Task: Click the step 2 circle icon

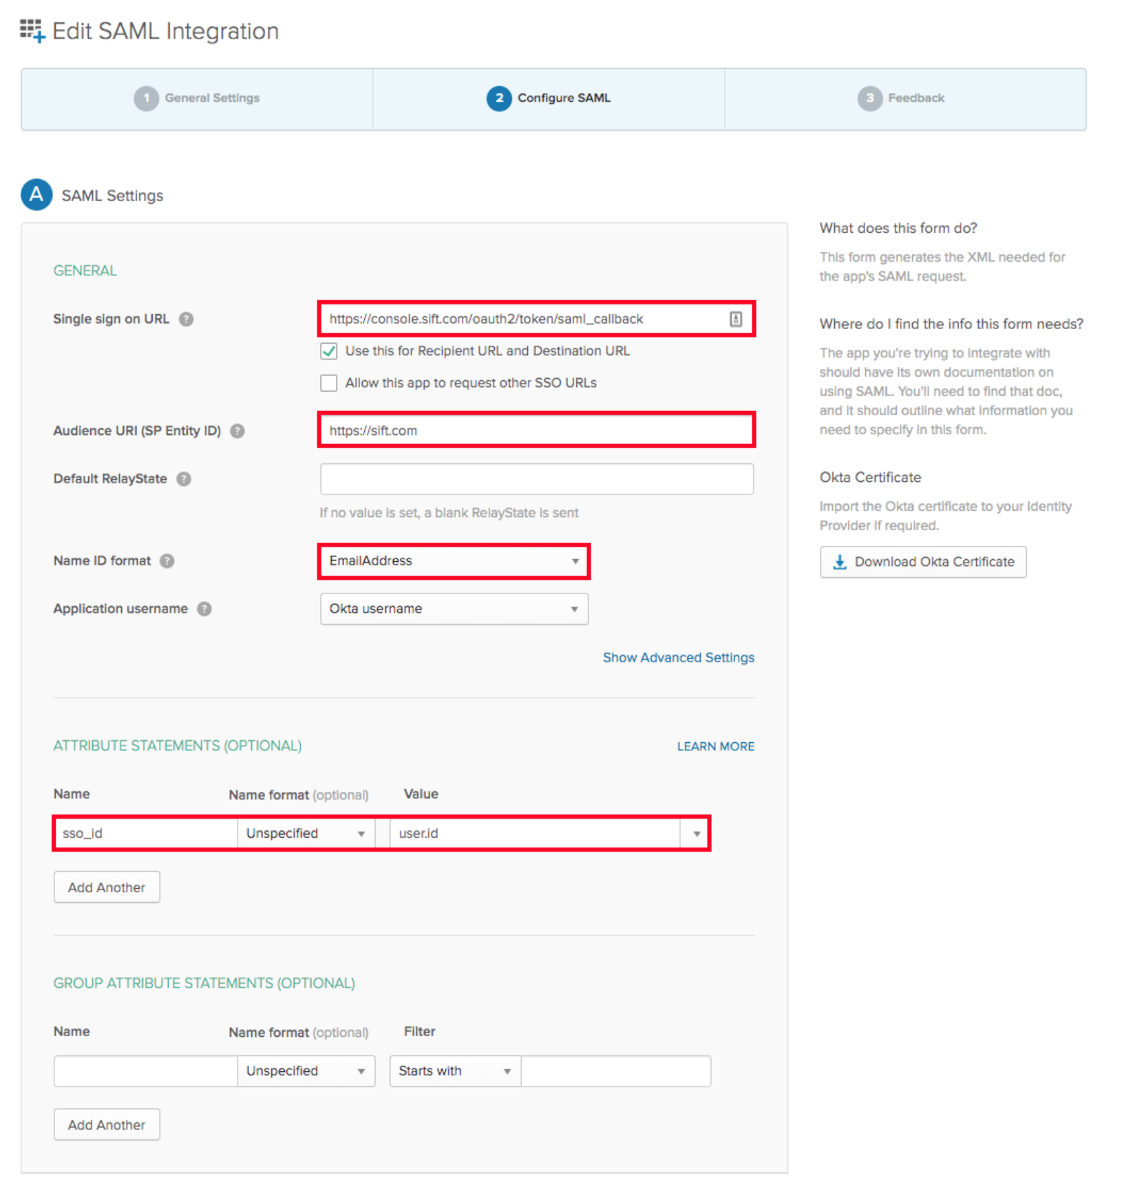Action: tap(499, 98)
